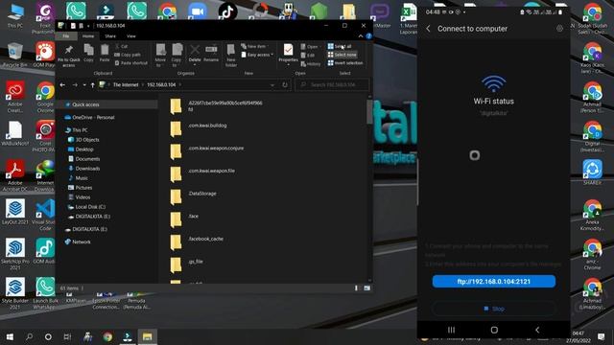The width and height of the screenshot is (614, 345).
Task: Switch to the Home ribbon tab
Action: point(88,36)
